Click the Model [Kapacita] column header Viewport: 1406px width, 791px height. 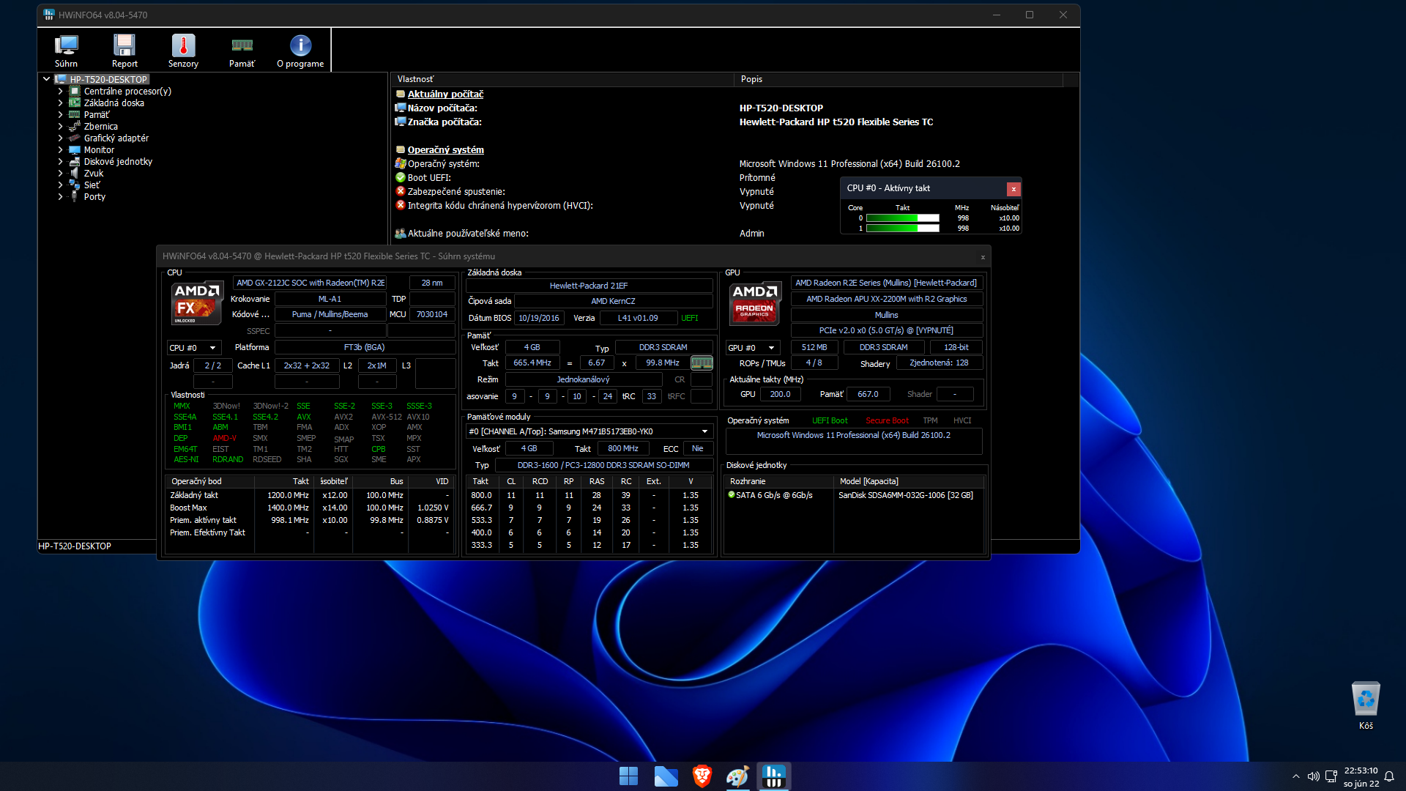coord(908,481)
